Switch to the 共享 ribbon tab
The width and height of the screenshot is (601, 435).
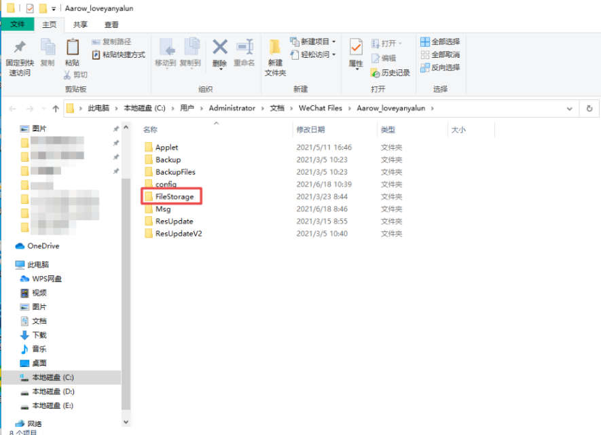80,24
